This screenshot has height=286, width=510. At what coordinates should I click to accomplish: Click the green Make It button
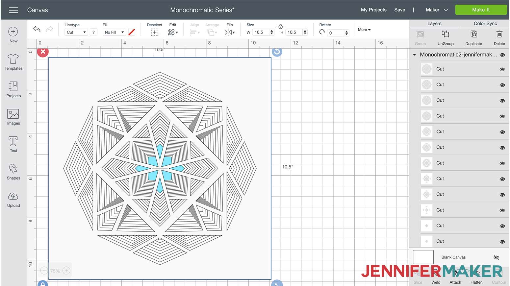(481, 10)
